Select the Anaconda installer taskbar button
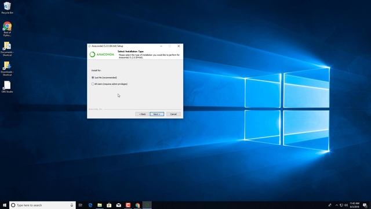The image size is (371, 209). 147,205
